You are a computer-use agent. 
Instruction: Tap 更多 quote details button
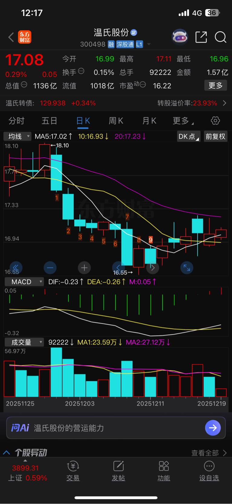pos(216,85)
